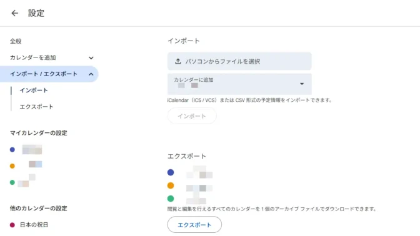Click the エクスポート section heading in main panel
Screen dimensions: 420x236
click(x=187, y=156)
